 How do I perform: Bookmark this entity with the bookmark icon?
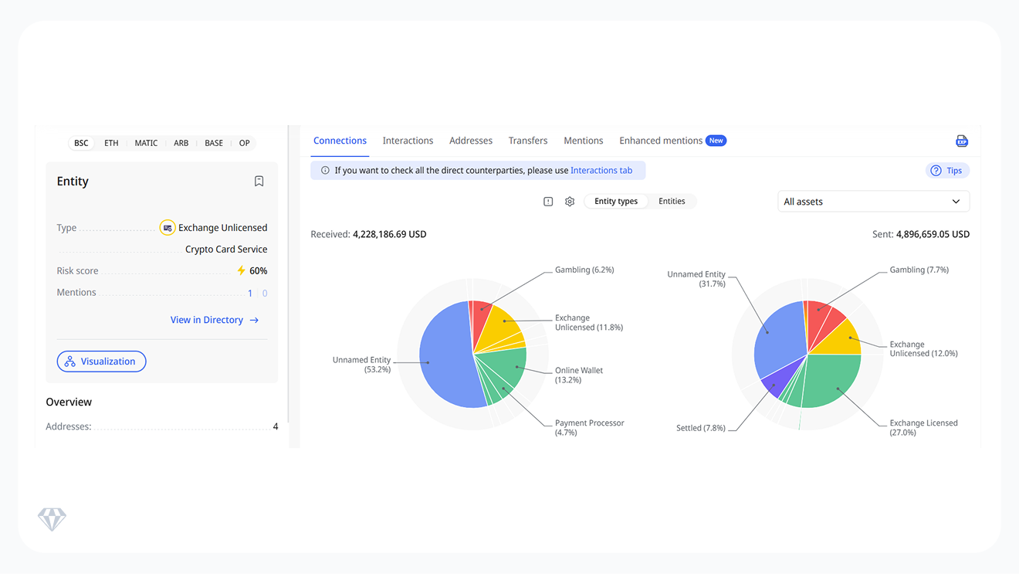[259, 182]
